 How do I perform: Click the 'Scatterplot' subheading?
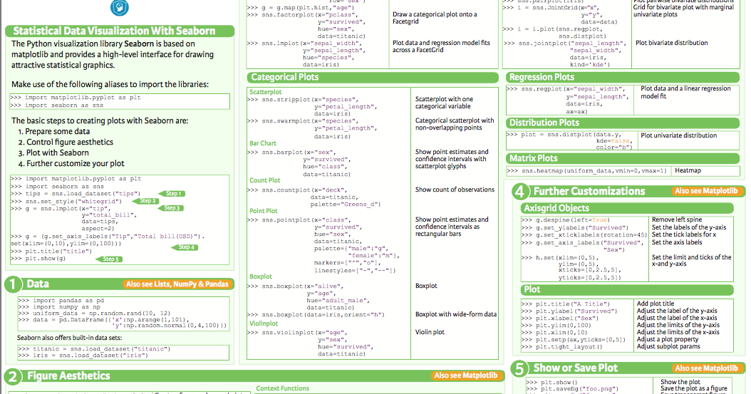[x=265, y=92]
